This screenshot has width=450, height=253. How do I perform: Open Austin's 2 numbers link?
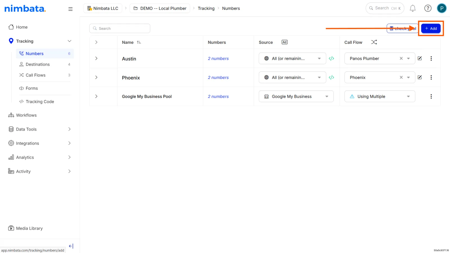218,58
